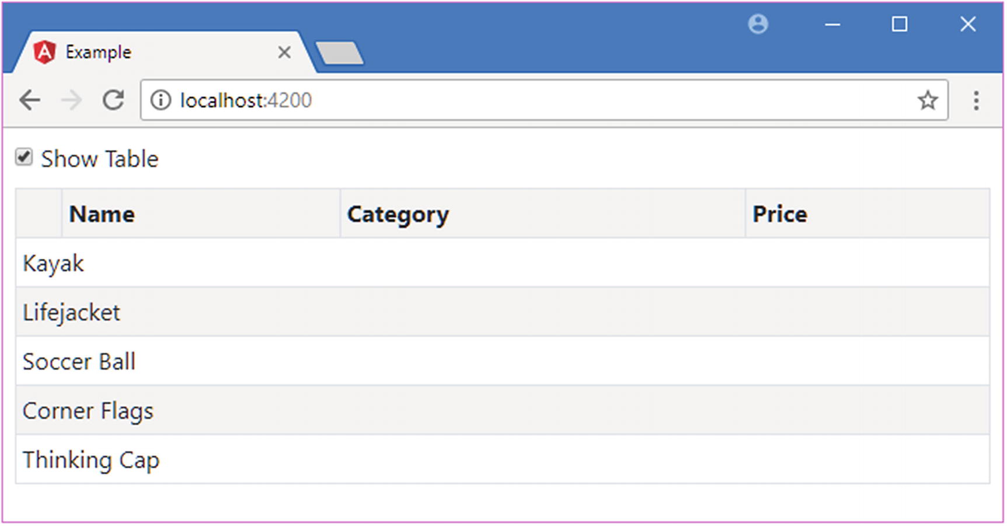Click the Category column header
This screenshot has height=526, width=1007.
point(398,214)
